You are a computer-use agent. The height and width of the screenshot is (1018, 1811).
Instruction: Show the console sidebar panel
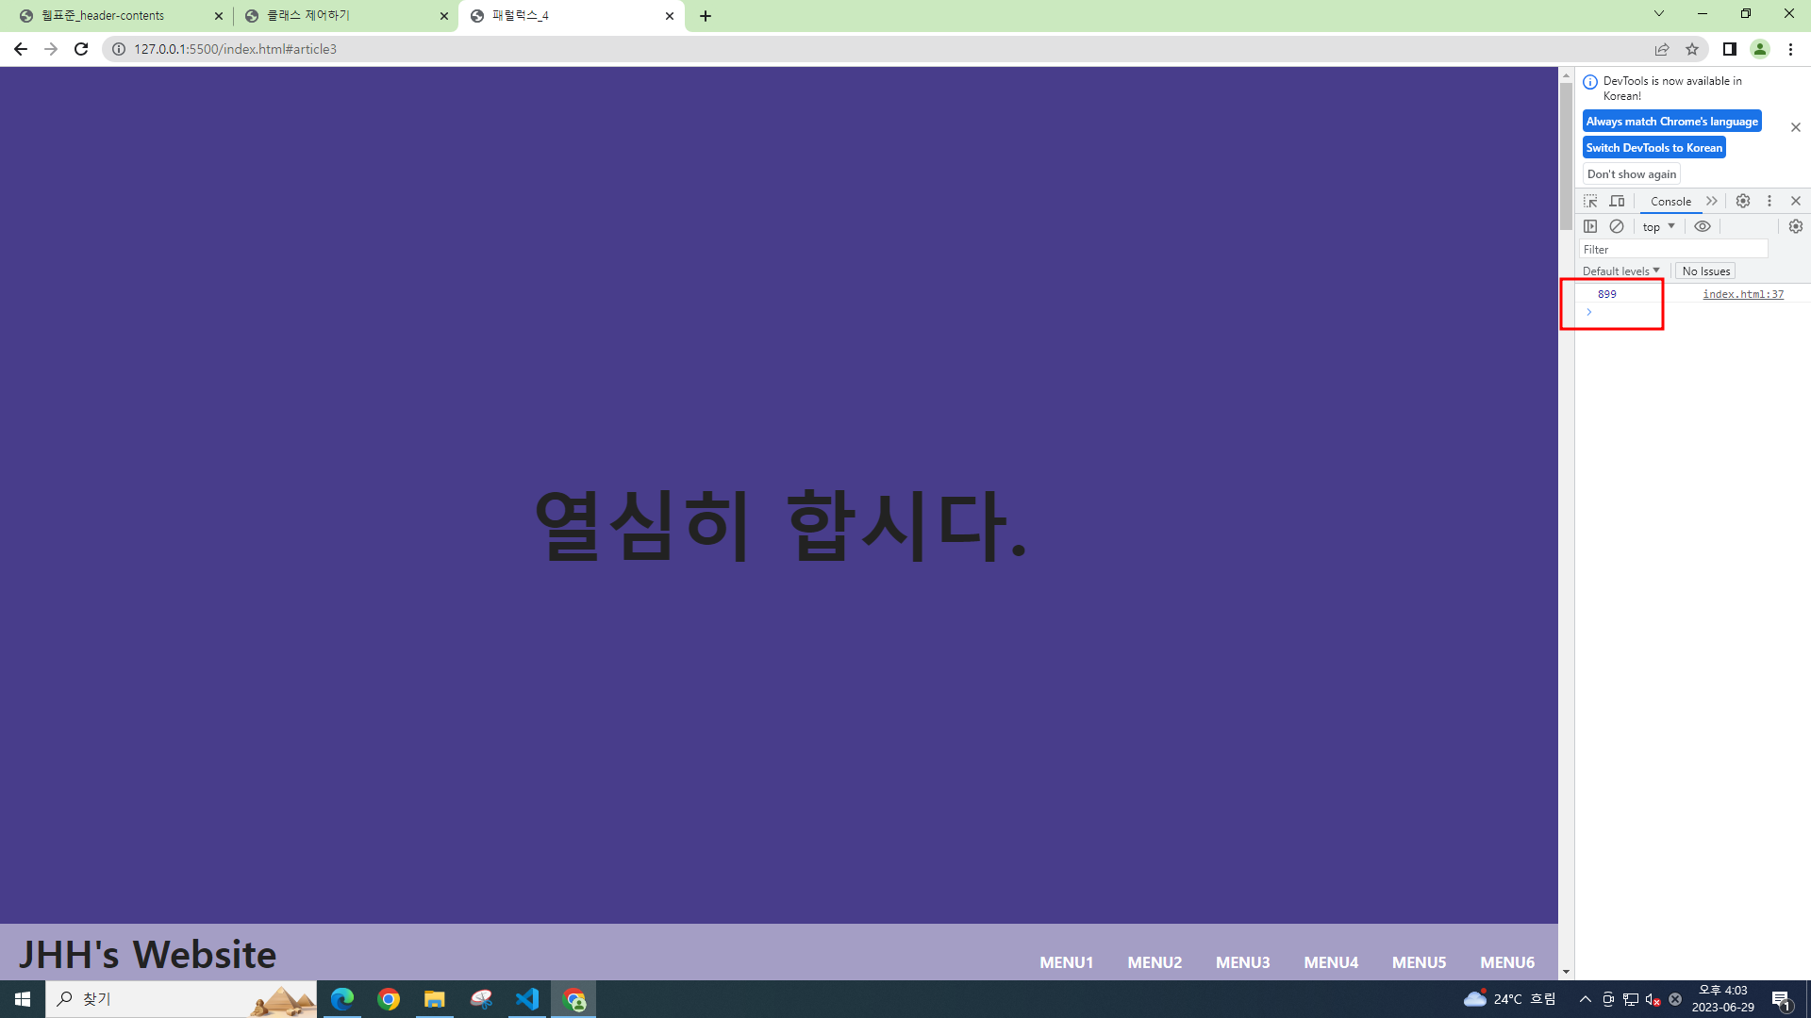1590,226
